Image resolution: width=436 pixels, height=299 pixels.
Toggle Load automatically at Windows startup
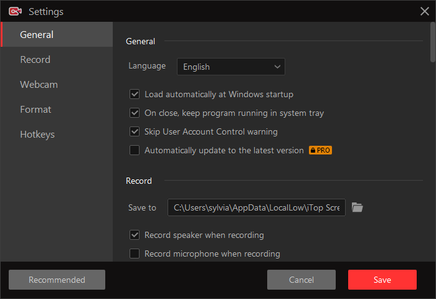tap(134, 95)
